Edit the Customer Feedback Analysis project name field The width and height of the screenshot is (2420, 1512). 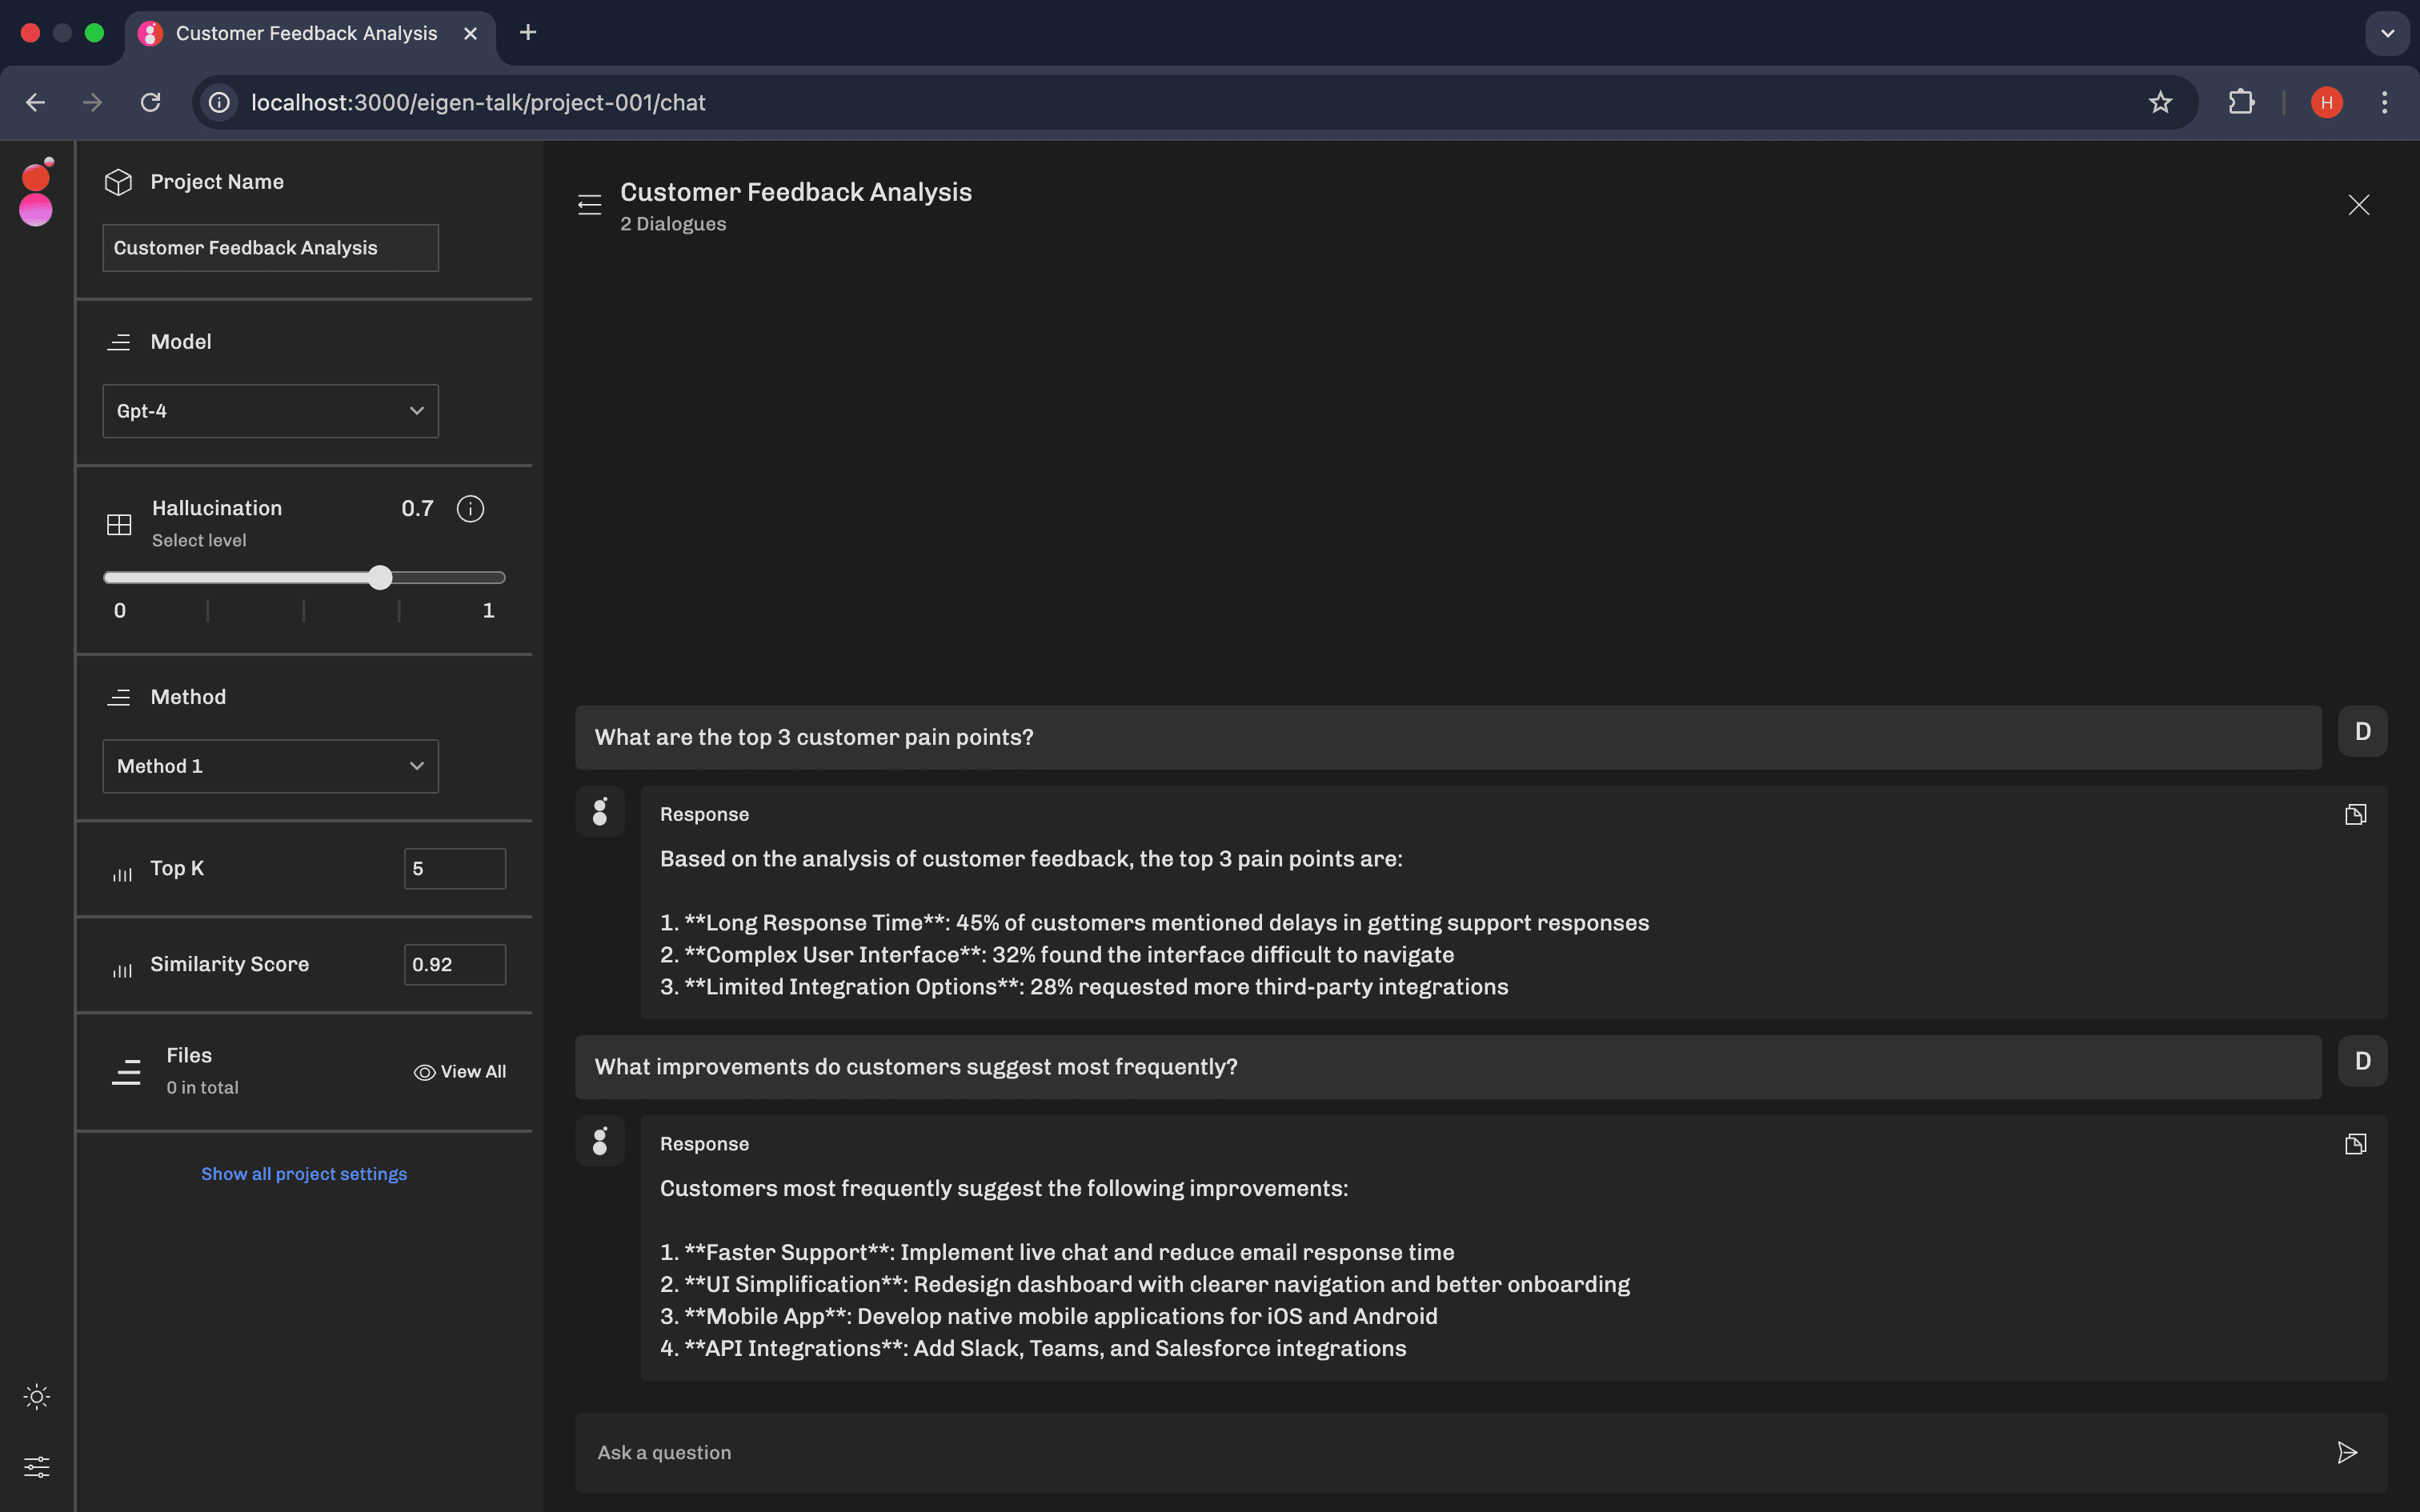(x=271, y=248)
